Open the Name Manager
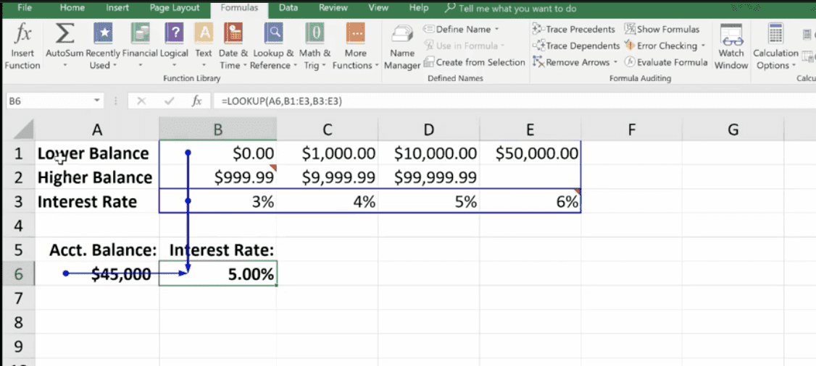 point(401,43)
